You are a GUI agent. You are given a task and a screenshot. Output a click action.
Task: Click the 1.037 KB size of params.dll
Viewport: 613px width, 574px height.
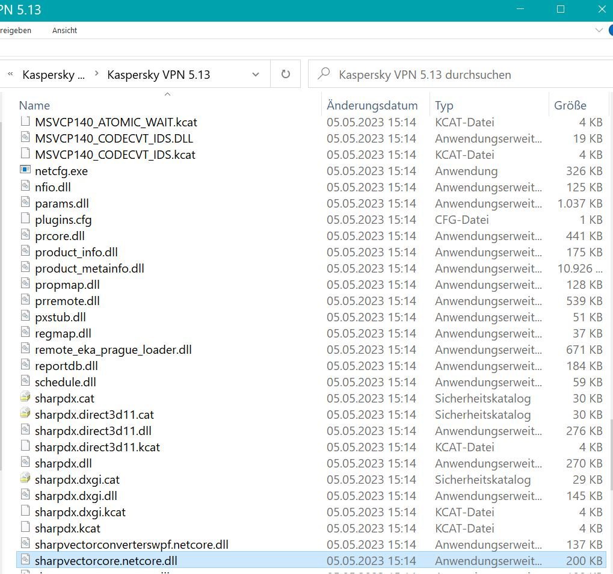click(580, 203)
